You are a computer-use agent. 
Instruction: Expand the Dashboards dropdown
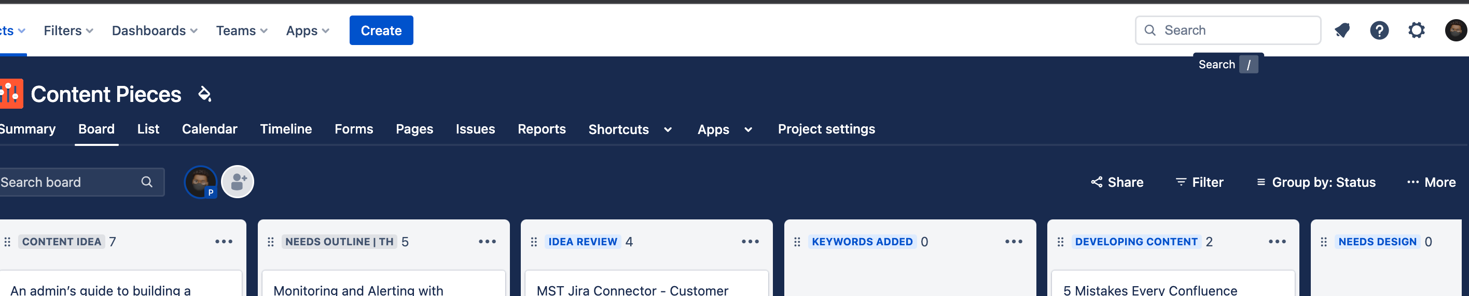click(155, 31)
